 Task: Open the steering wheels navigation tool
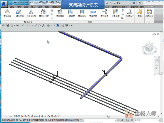click(x=157, y=61)
